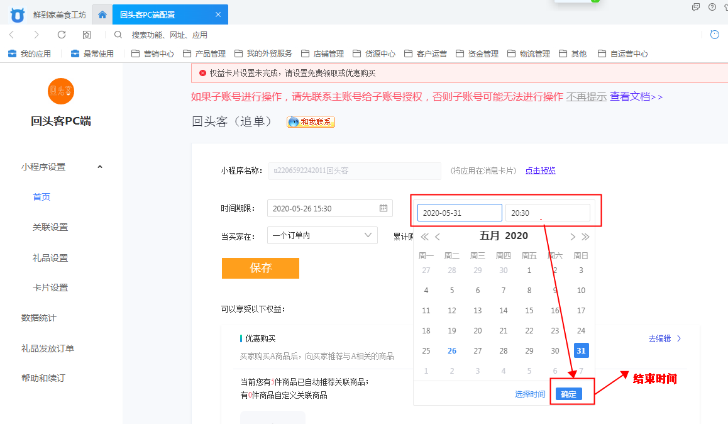Select day 15 in the calendar
728x424 pixels.
(x=529, y=310)
